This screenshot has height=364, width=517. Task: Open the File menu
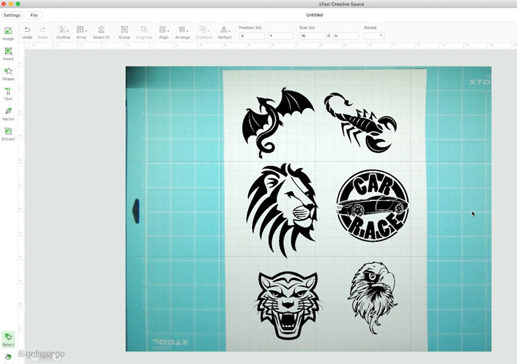coord(34,15)
